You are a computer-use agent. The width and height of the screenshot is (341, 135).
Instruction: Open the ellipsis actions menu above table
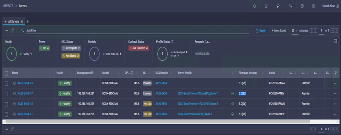tap(6, 31)
